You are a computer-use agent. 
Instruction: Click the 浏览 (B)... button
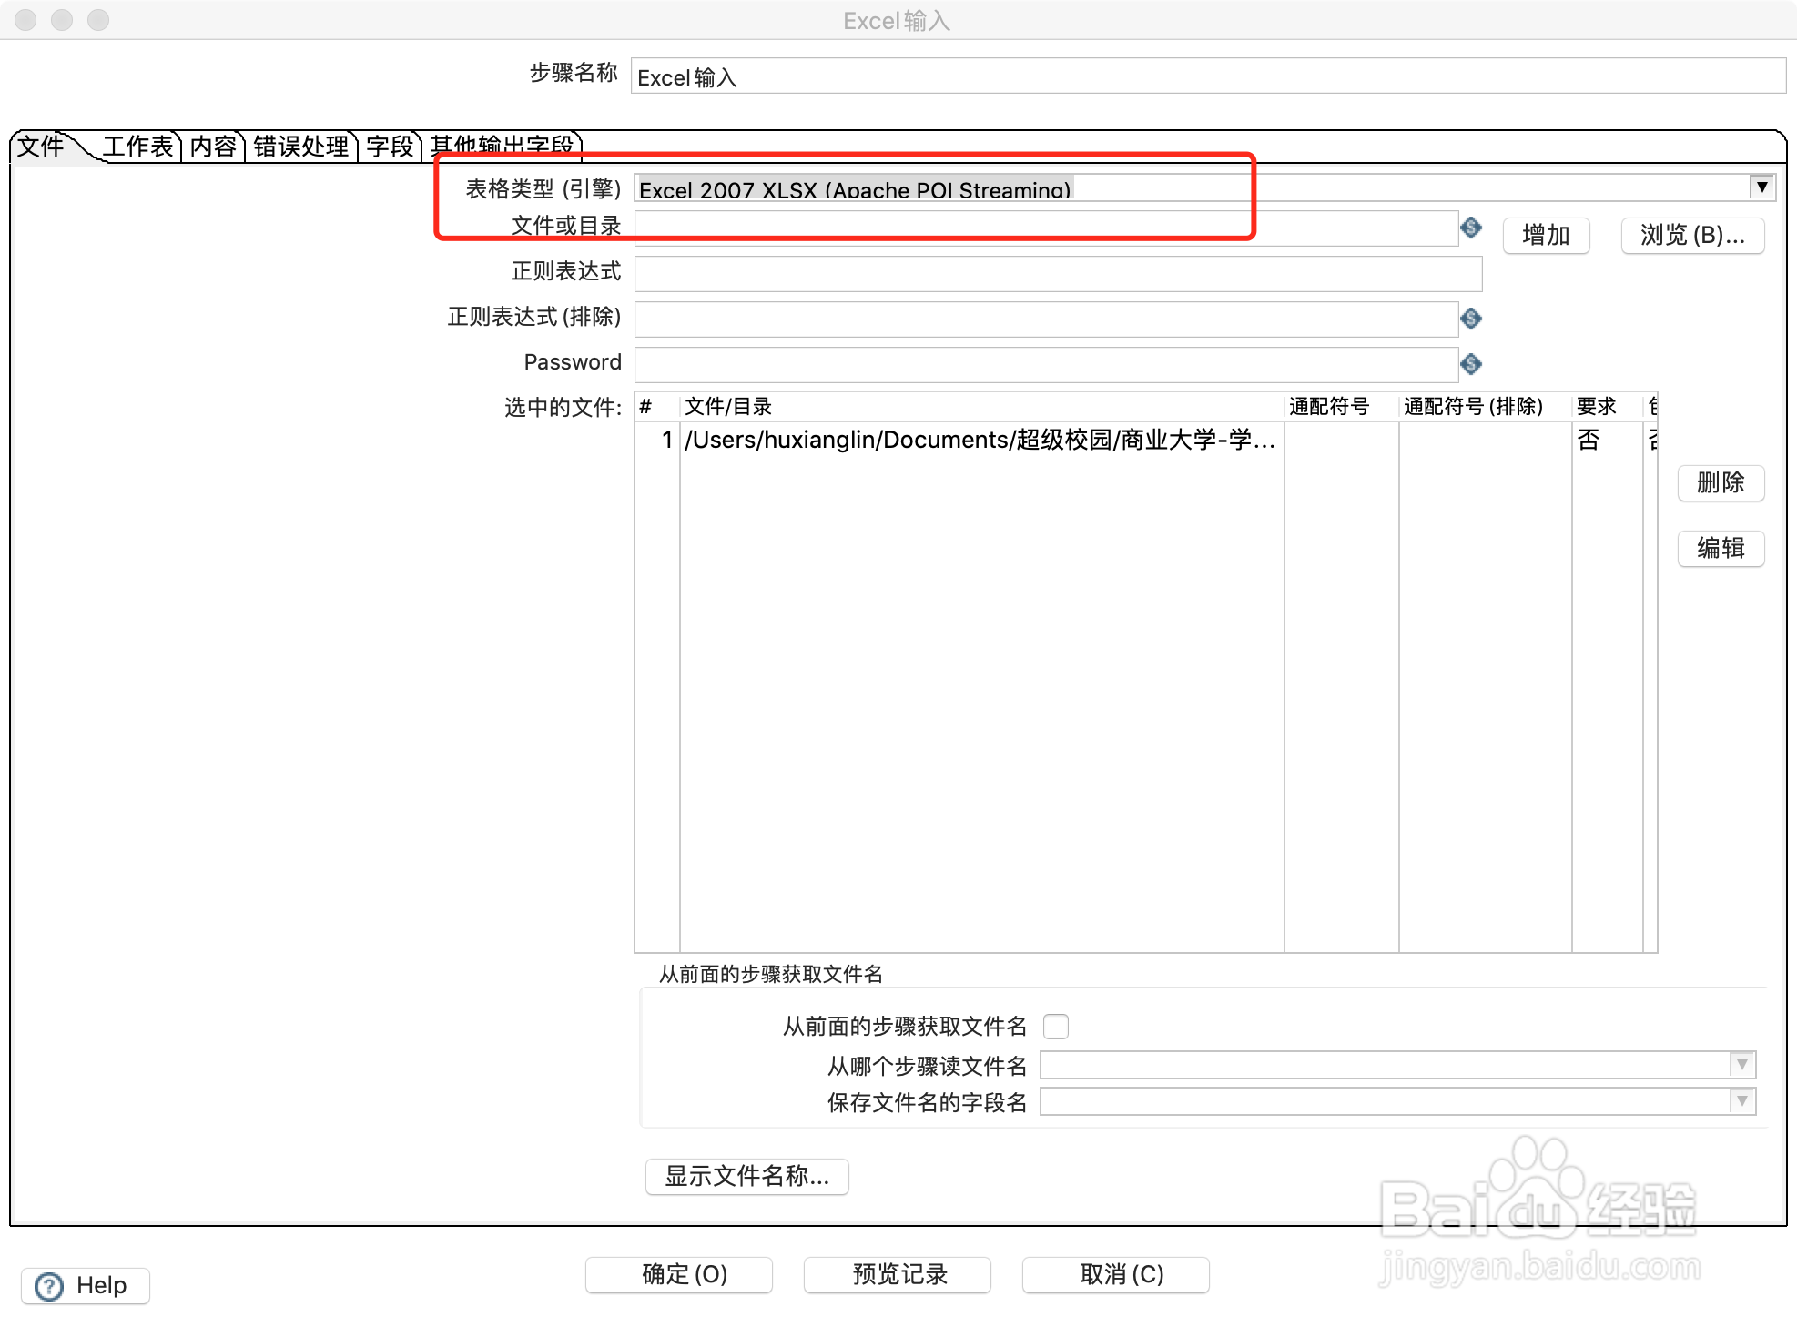click(x=1691, y=236)
